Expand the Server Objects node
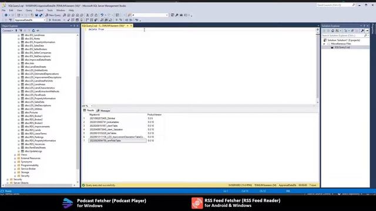 (8, 183)
